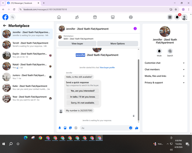Send 'Sorry, it's not available.' response

point(83,103)
